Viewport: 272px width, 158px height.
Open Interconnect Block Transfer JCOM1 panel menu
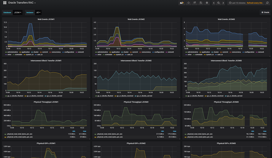pyautogui.click(x=46, y=61)
